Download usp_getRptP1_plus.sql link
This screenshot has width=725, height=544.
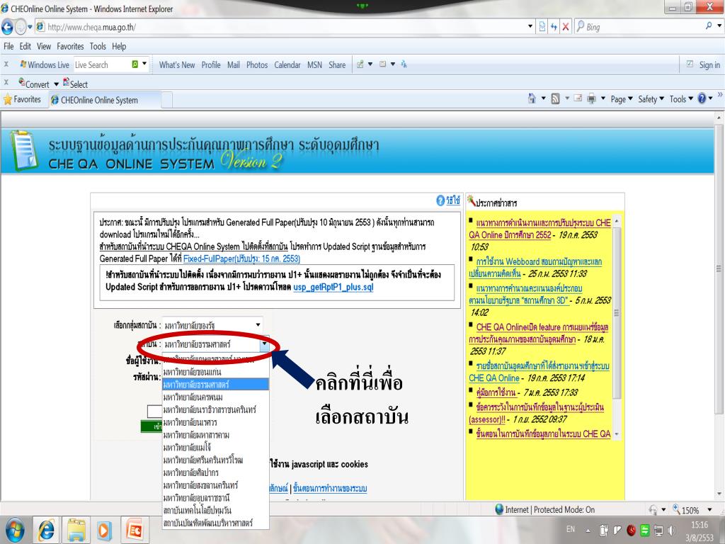click(333, 287)
